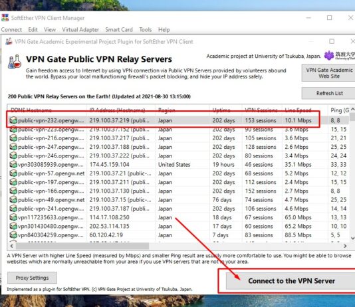
Task: Click server icon for vpn840304259
Action: 13,235
